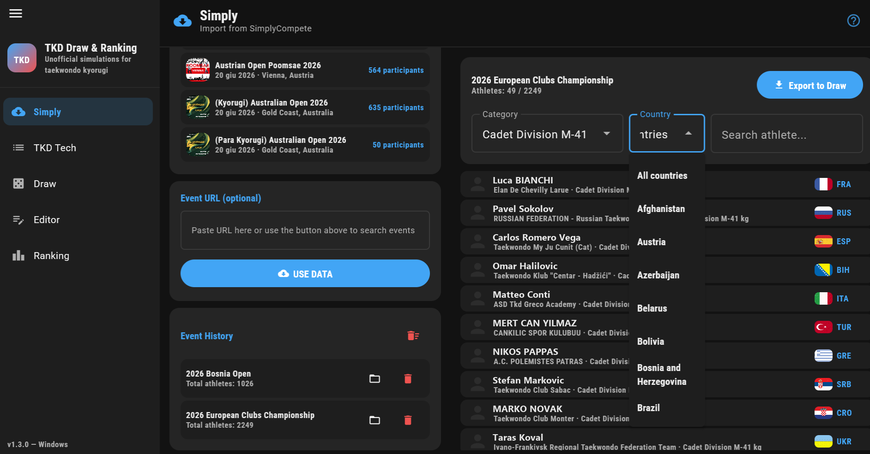The height and width of the screenshot is (454, 870).
Task: Go to Simply in the sidebar
Action: pyautogui.click(x=78, y=112)
